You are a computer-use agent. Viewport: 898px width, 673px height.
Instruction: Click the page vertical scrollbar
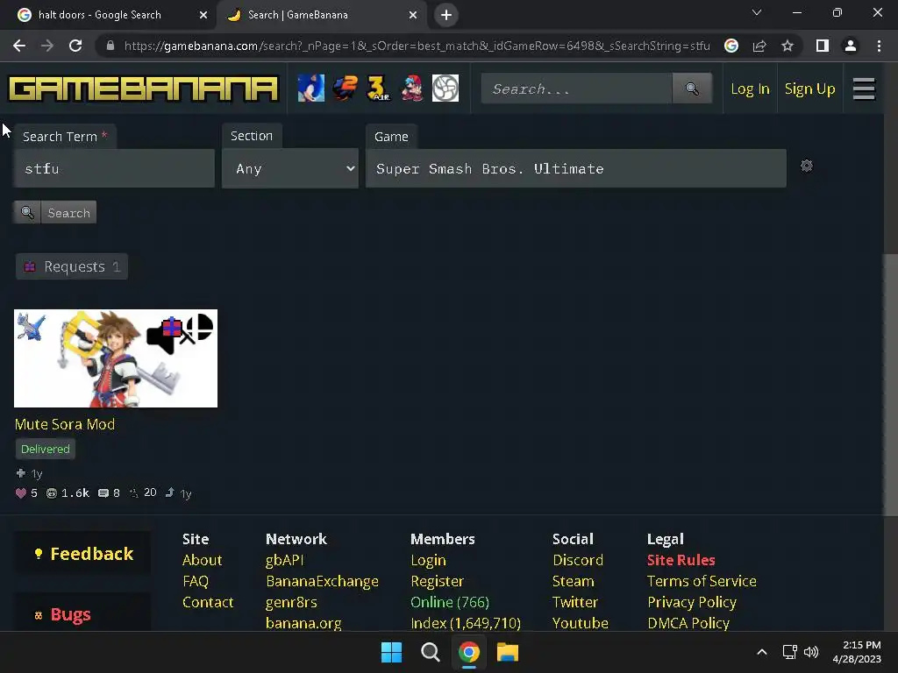(x=891, y=384)
